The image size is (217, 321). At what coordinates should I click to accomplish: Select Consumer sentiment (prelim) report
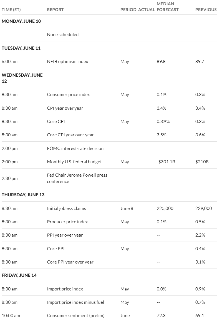click(76, 316)
